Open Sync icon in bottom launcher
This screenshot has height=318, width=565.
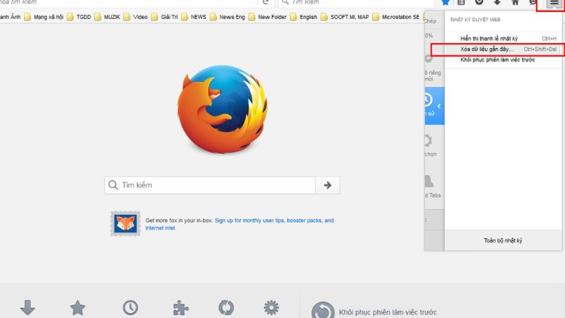click(226, 307)
